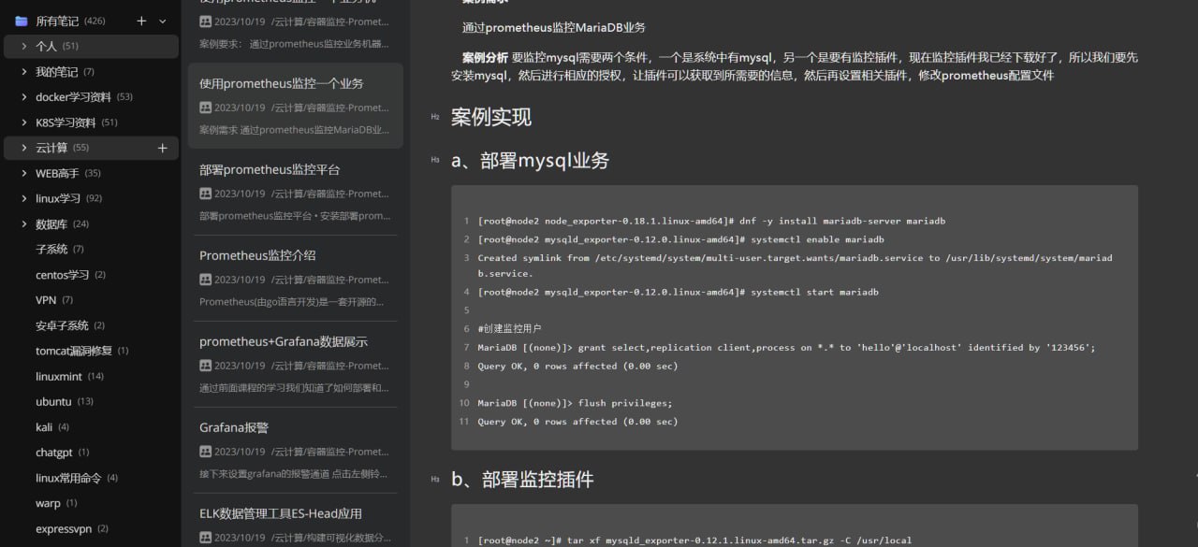Expand the linux学习 folder chevron

24,198
